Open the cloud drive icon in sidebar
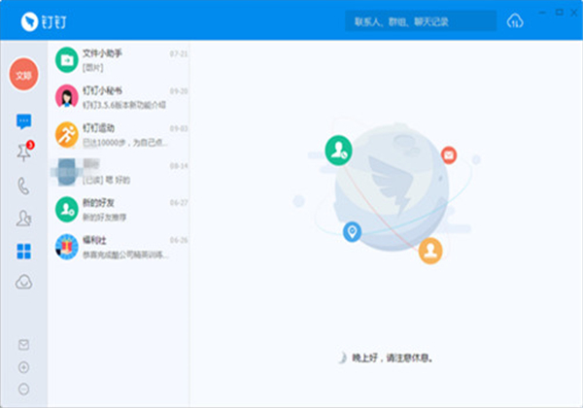This screenshot has height=408, width=583. 23,282
